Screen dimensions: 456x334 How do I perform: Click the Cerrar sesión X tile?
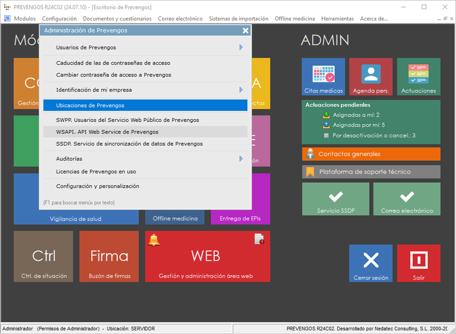[370, 263]
